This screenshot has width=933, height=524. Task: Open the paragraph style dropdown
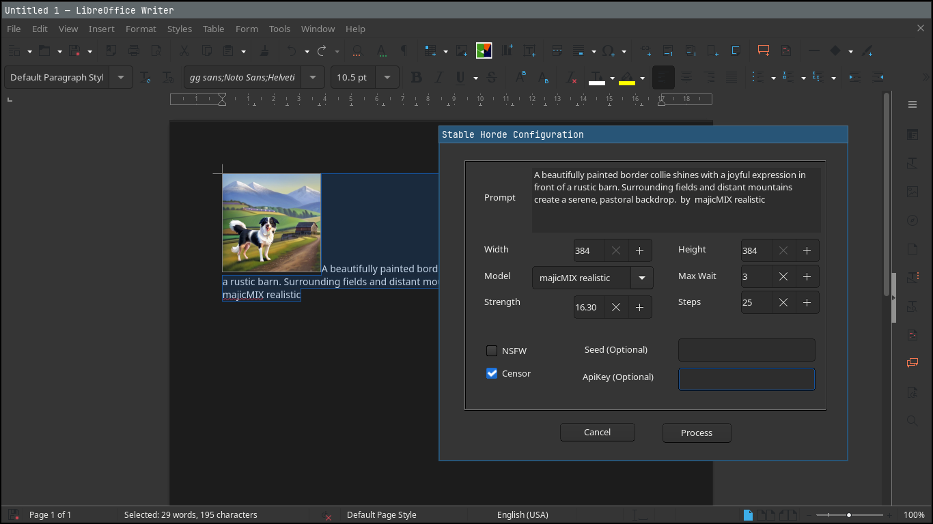121,77
